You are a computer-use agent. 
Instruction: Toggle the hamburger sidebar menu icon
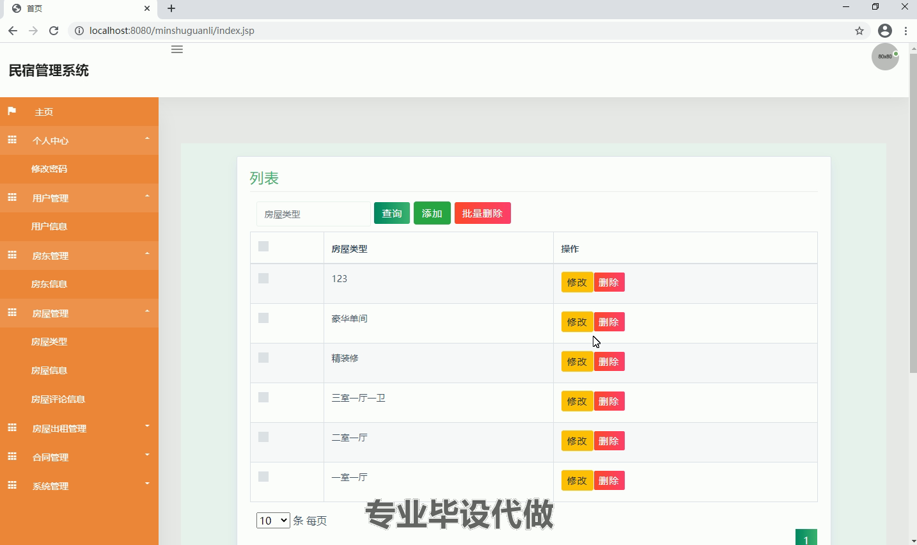177,49
